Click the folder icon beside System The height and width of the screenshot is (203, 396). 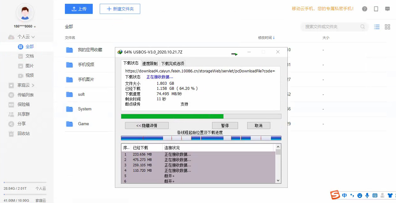[70, 109]
